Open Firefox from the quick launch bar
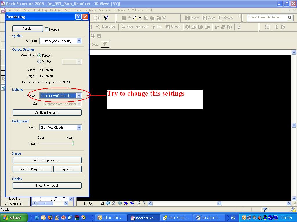 pyautogui.click(x=50, y=218)
